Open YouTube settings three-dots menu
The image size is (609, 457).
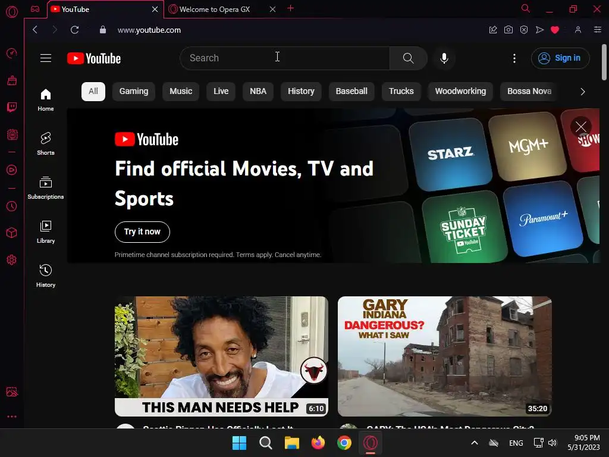point(514,58)
